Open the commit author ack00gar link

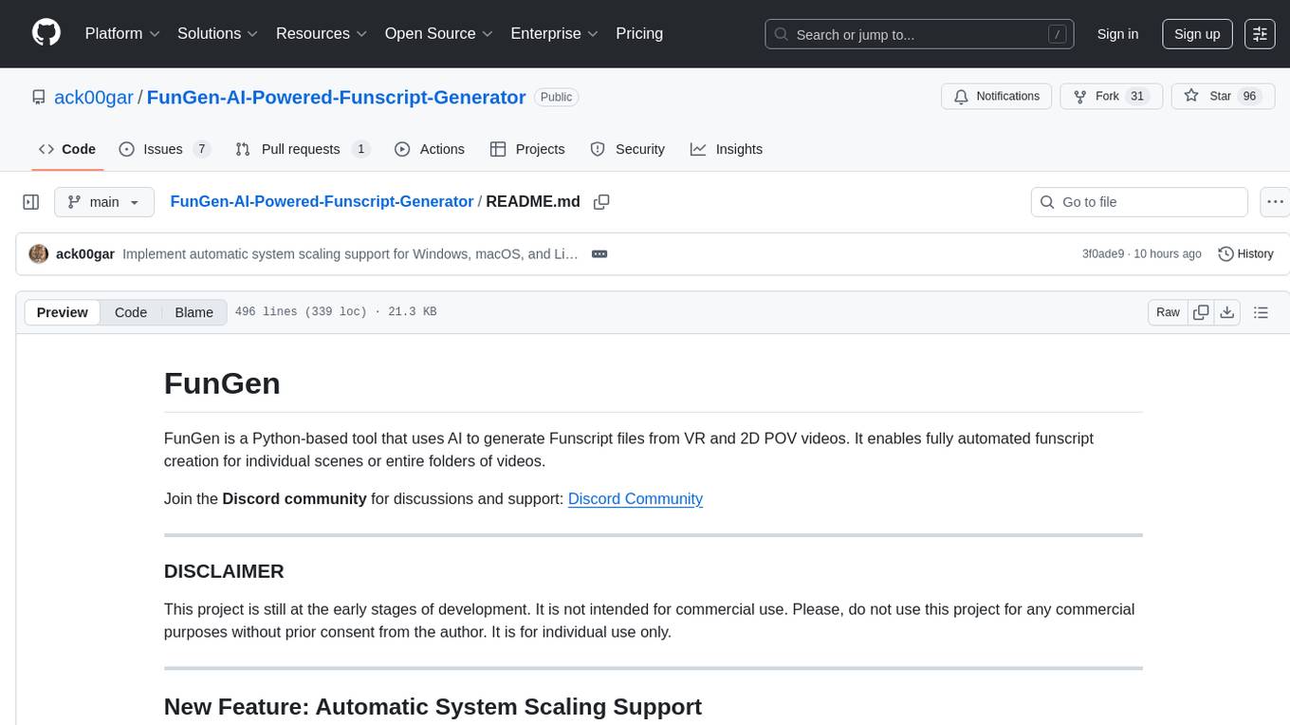85,254
